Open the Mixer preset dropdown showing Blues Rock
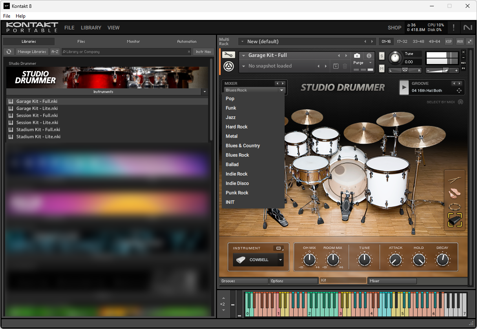This screenshot has height=329, width=477. click(x=254, y=90)
